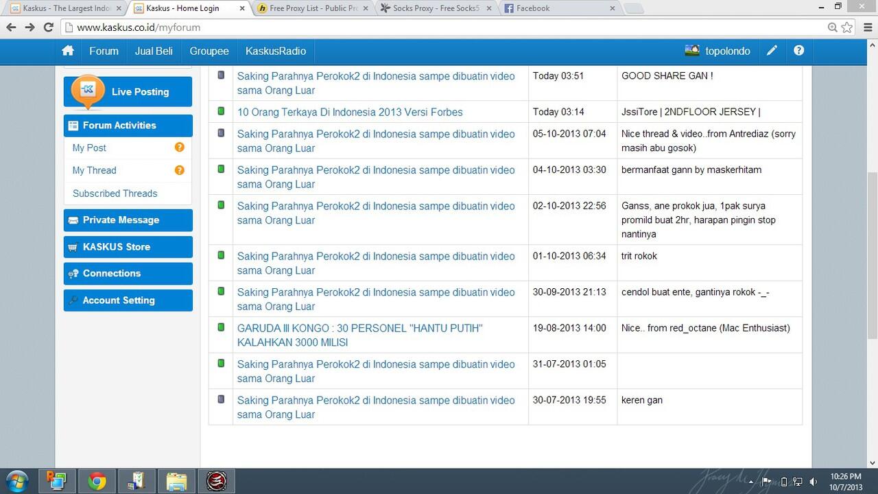Click the browser back arrow

(11, 27)
